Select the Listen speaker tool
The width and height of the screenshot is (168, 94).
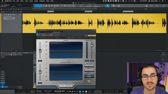click(57, 6)
